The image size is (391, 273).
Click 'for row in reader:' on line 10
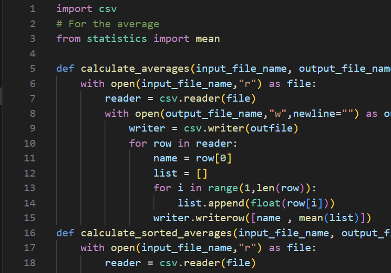pos(183,144)
